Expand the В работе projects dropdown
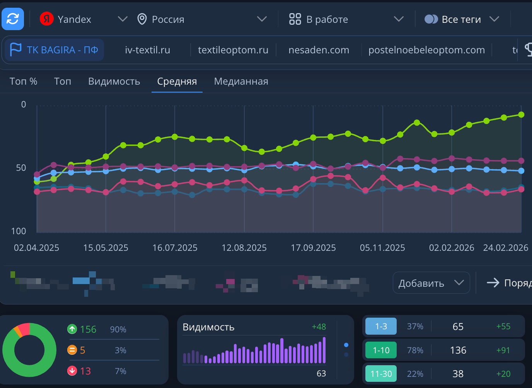 click(x=399, y=19)
